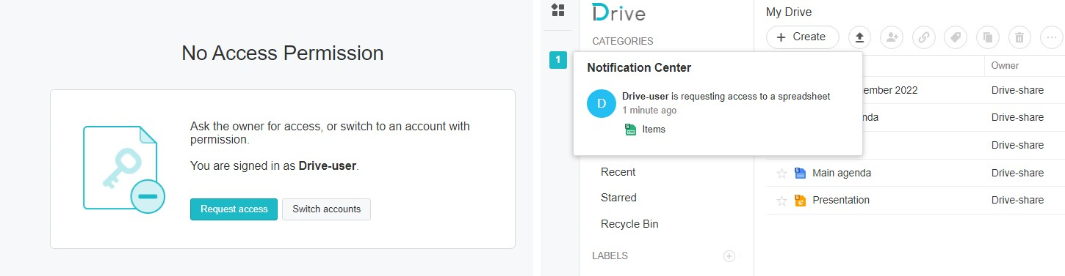This screenshot has height=276, width=1065.
Task: Click the Create button
Action: [802, 37]
